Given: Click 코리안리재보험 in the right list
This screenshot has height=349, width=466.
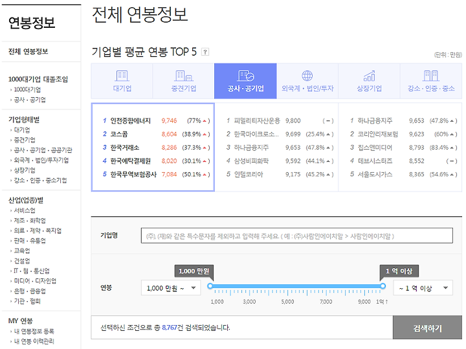Looking at the screenshot, I should pyautogui.click(x=378, y=134).
